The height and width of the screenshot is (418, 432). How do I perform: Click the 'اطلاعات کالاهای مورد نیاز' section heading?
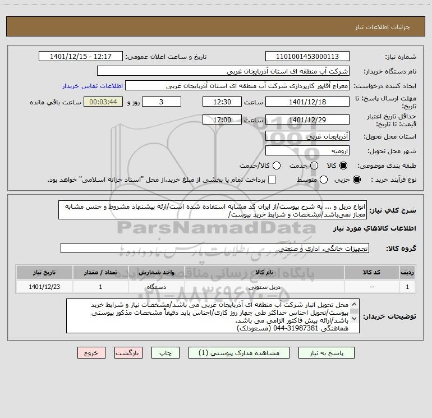click(375, 228)
